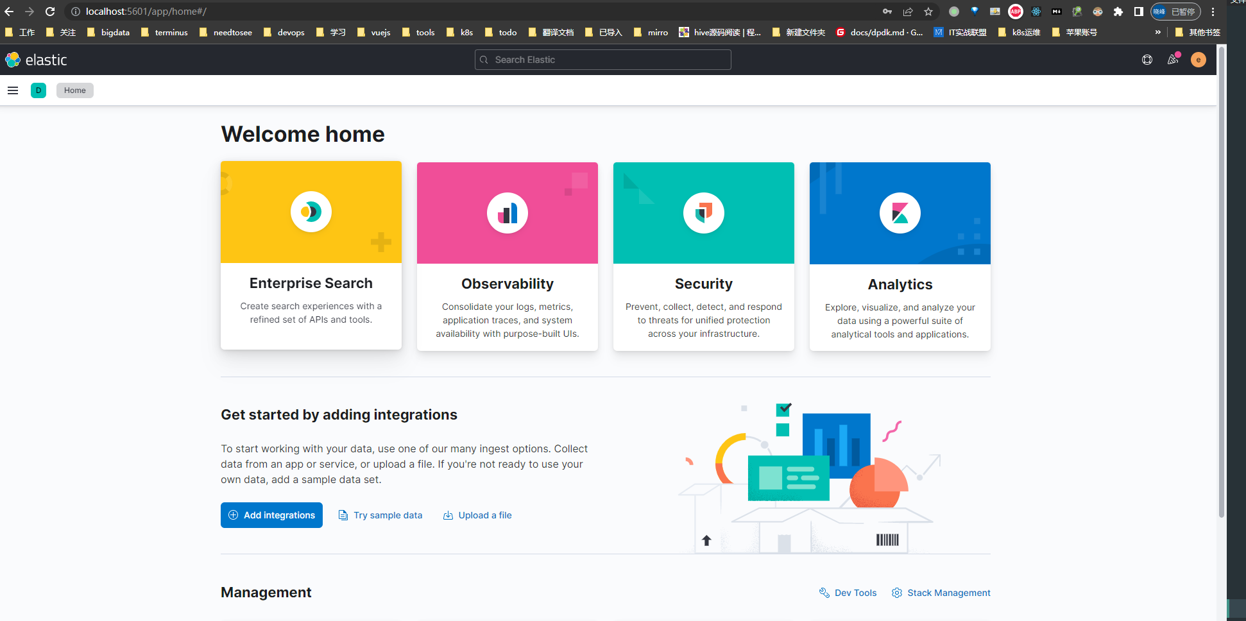This screenshot has width=1246, height=621.
Task: Open the Markdown extension icon
Action: (1057, 12)
